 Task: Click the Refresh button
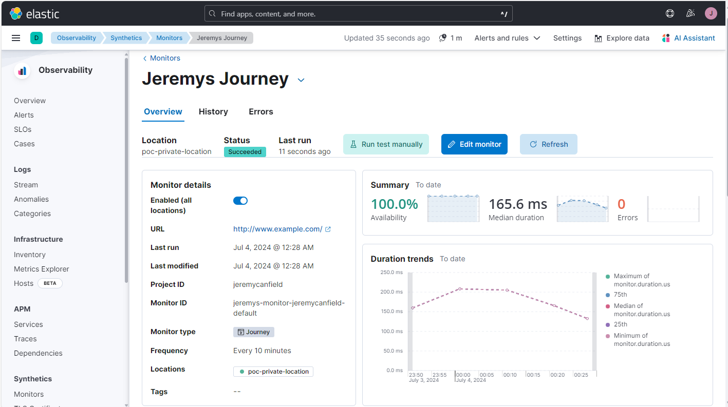pos(548,144)
